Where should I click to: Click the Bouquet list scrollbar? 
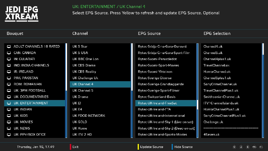[x=66, y=91]
